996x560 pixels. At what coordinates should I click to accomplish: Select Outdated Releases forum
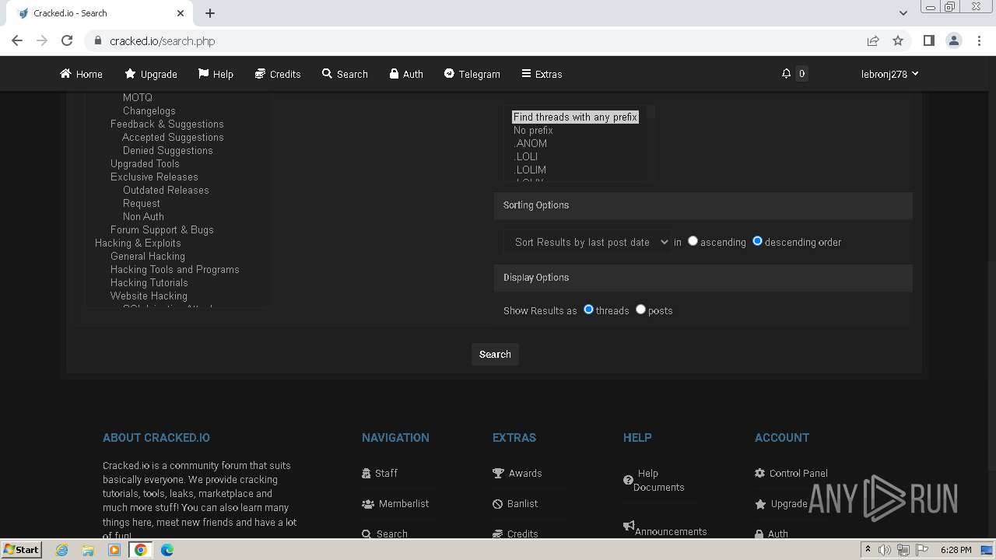(166, 190)
